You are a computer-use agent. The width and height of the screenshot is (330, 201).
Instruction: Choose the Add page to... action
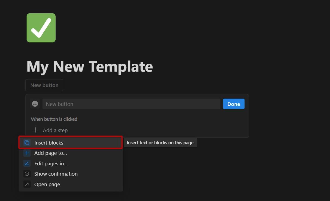coord(50,153)
